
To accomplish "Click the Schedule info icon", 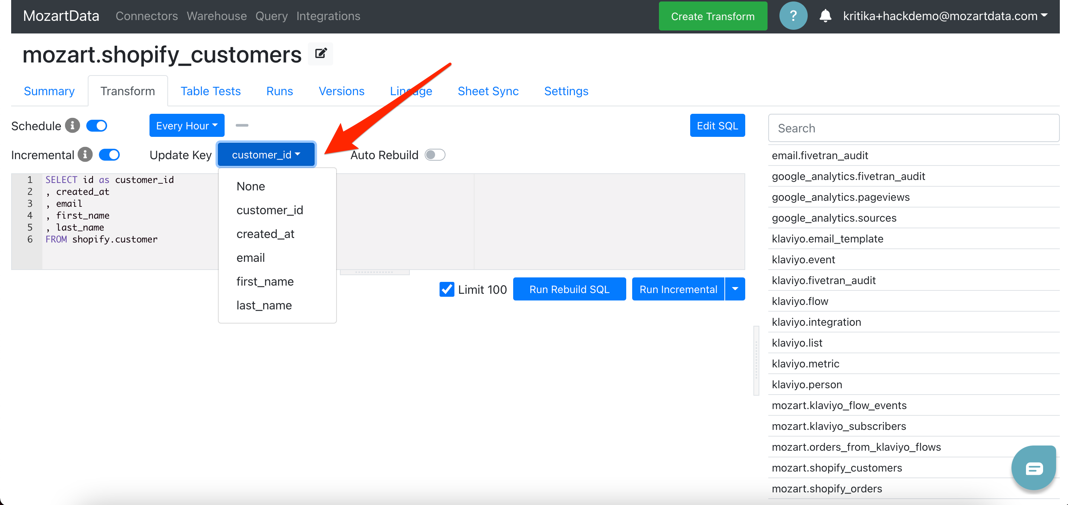I will tap(73, 126).
